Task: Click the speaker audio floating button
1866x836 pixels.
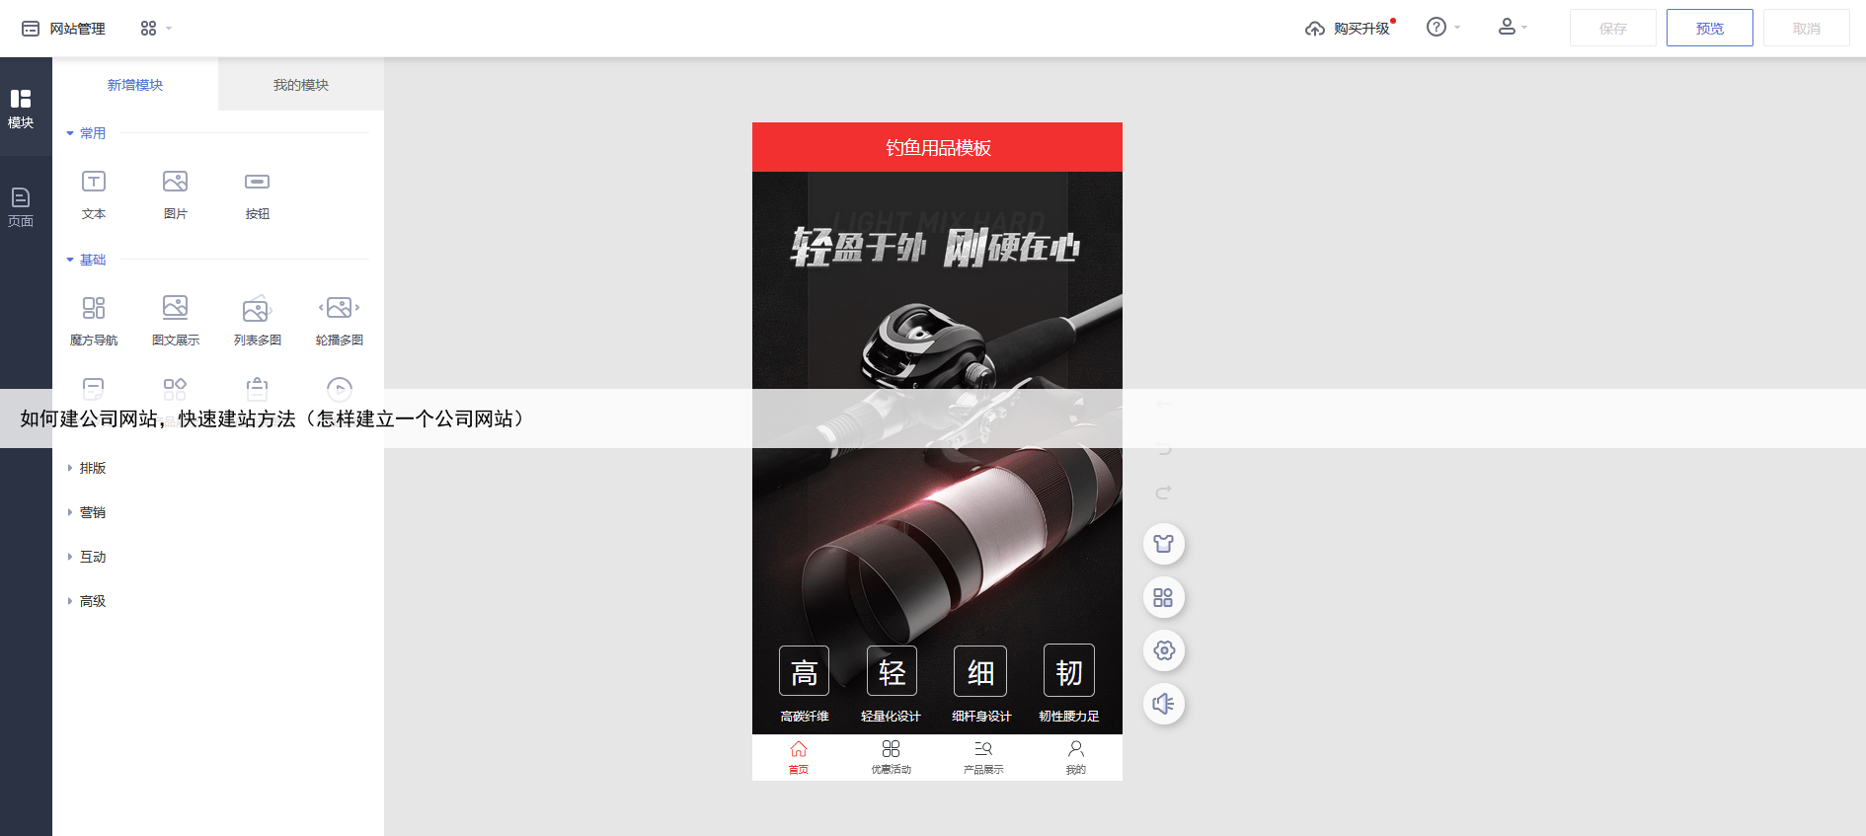Action: coord(1163,704)
